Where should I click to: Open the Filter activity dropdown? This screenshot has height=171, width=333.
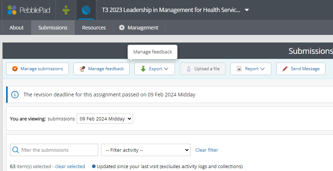146,150
